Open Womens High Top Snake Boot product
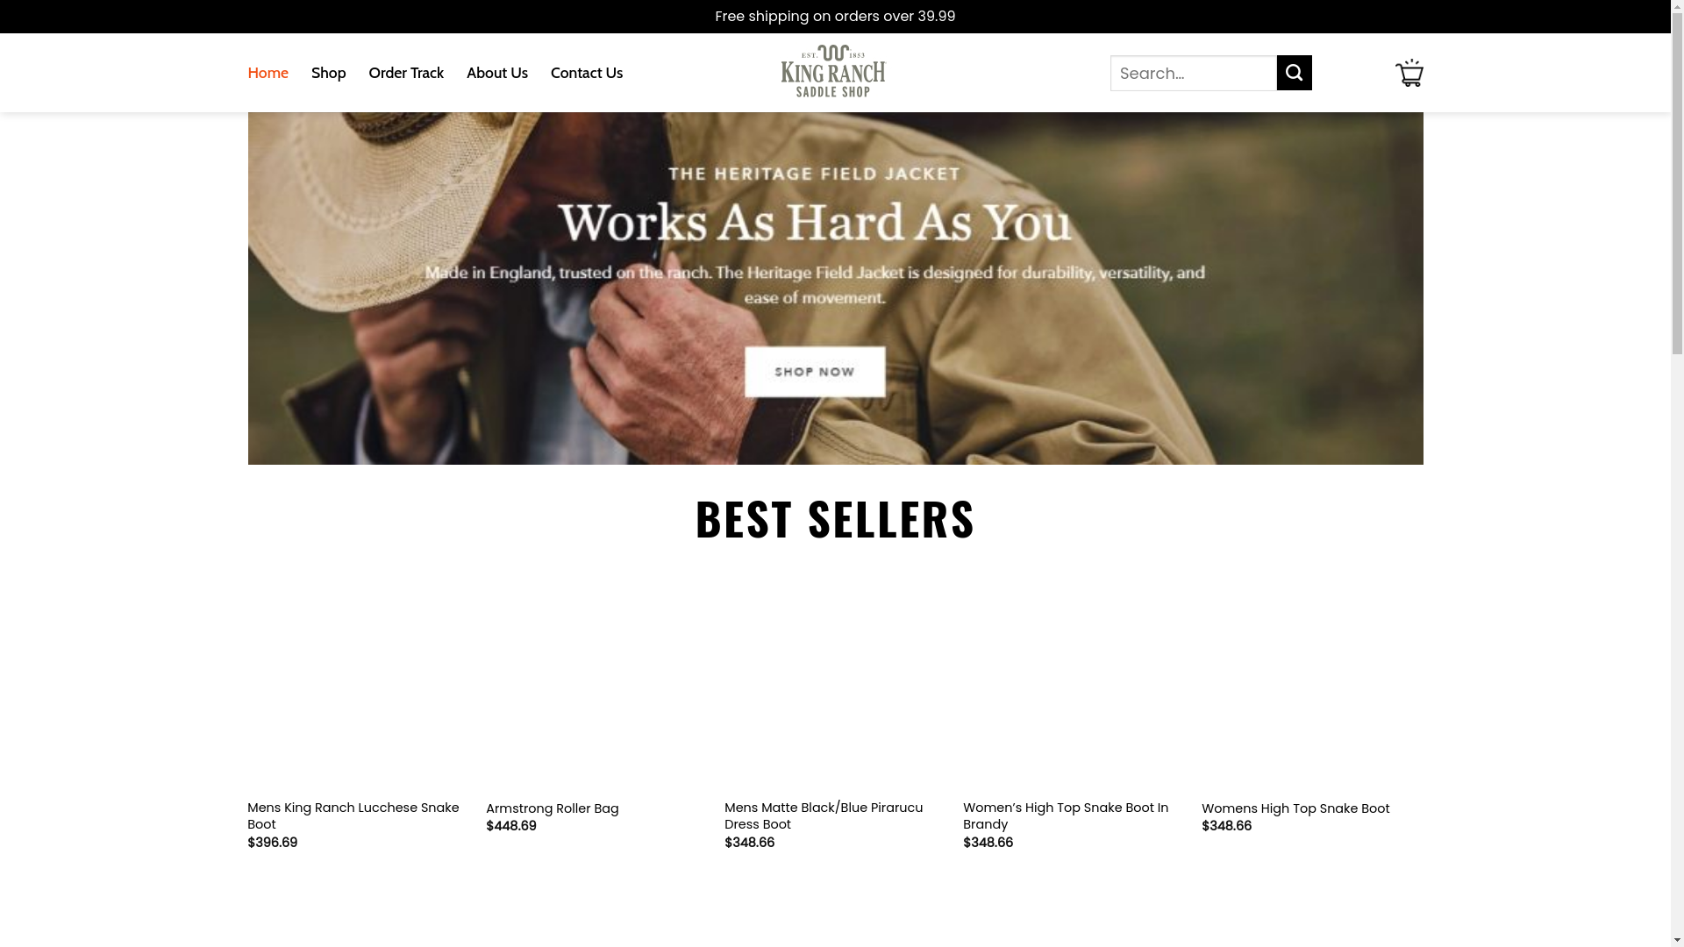The height and width of the screenshot is (947, 1684). [x=1295, y=808]
